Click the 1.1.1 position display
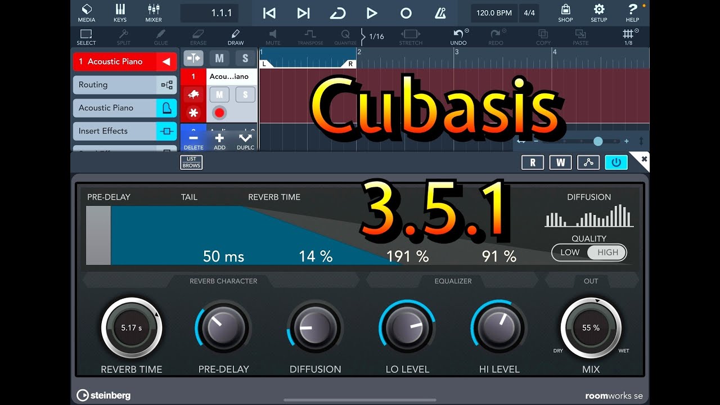This screenshot has height=405, width=720. tap(209, 13)
